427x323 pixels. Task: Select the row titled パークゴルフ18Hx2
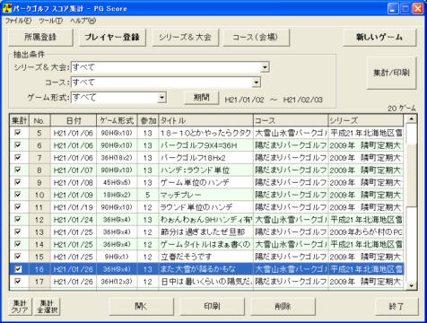[x=206, y=158]
